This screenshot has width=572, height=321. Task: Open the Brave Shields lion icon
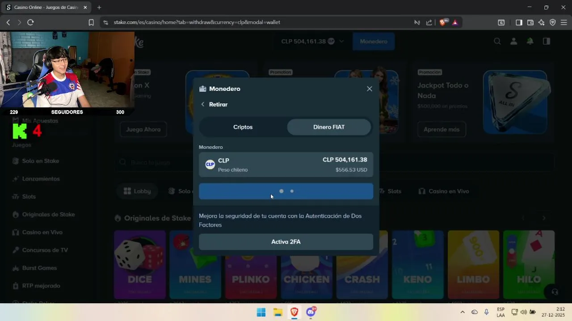(443, 22)
